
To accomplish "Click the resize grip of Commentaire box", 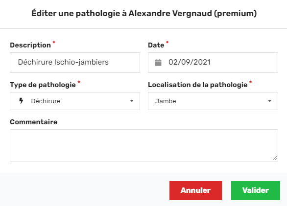I will pos(275,158).
